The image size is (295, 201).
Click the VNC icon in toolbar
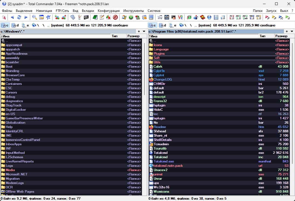tap(181, 18)
